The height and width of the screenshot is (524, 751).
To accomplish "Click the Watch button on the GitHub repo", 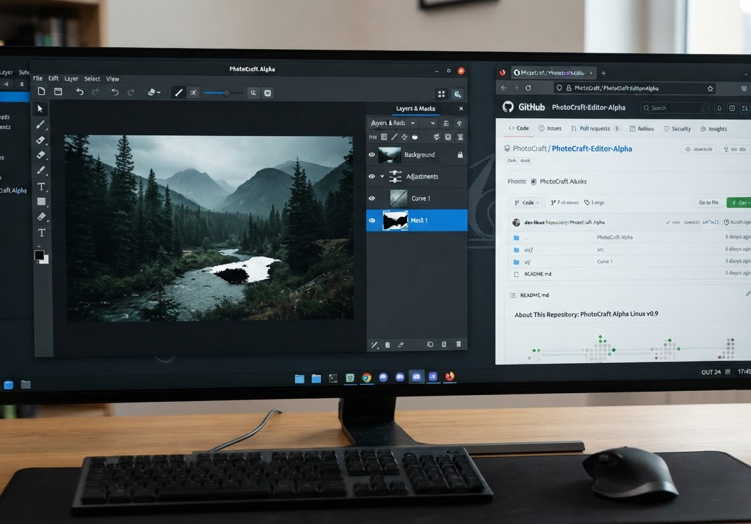I will (699, 149).
